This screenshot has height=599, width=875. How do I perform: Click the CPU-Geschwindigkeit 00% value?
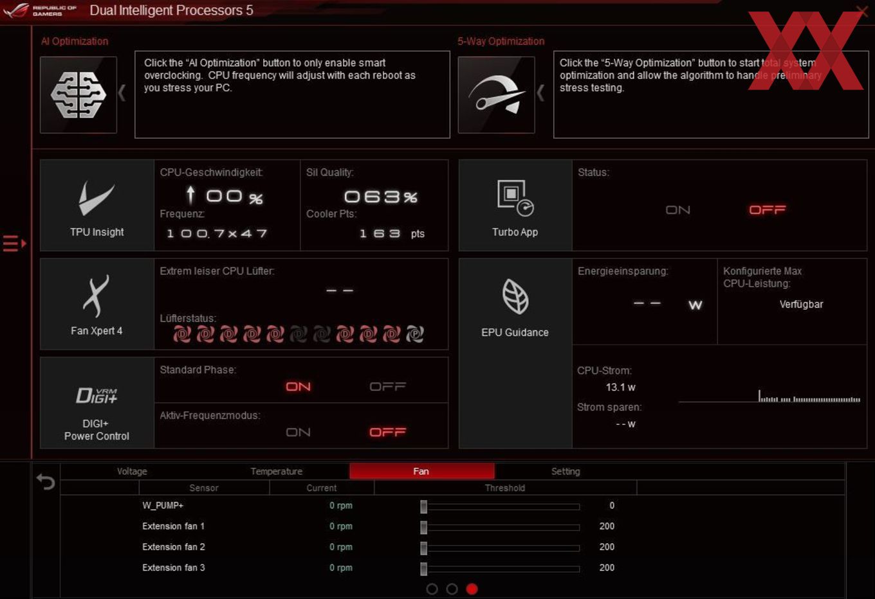pos(225,195)
